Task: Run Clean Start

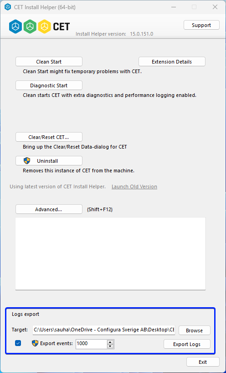Action: pyautogui.click(x=49, y=62)
